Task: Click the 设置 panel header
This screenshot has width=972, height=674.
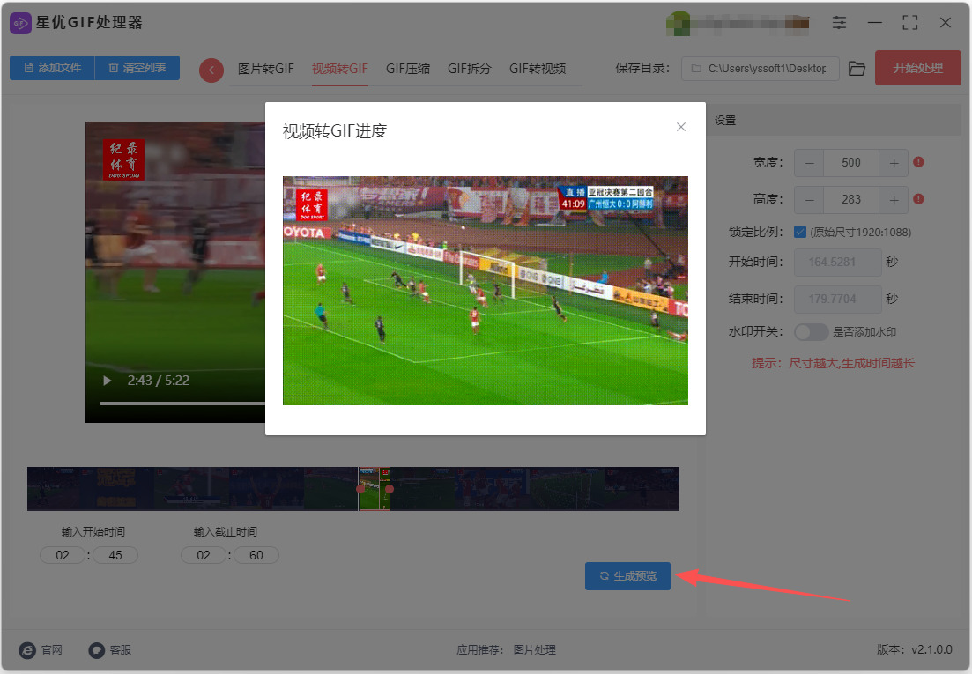Action: (x=834, y=120)
